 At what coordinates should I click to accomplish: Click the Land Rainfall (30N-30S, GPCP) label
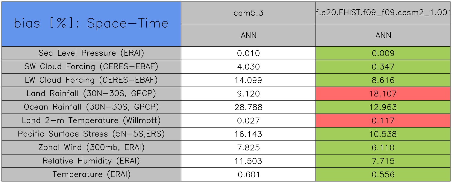tap(91, 93)
